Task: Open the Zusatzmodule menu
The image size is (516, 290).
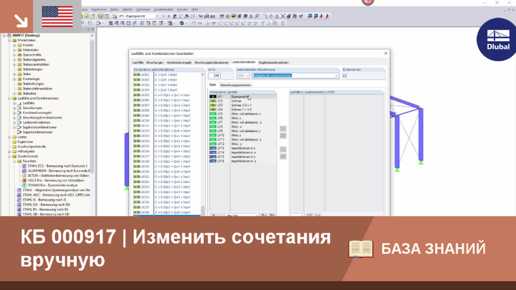Action: (x=164, y=9)
